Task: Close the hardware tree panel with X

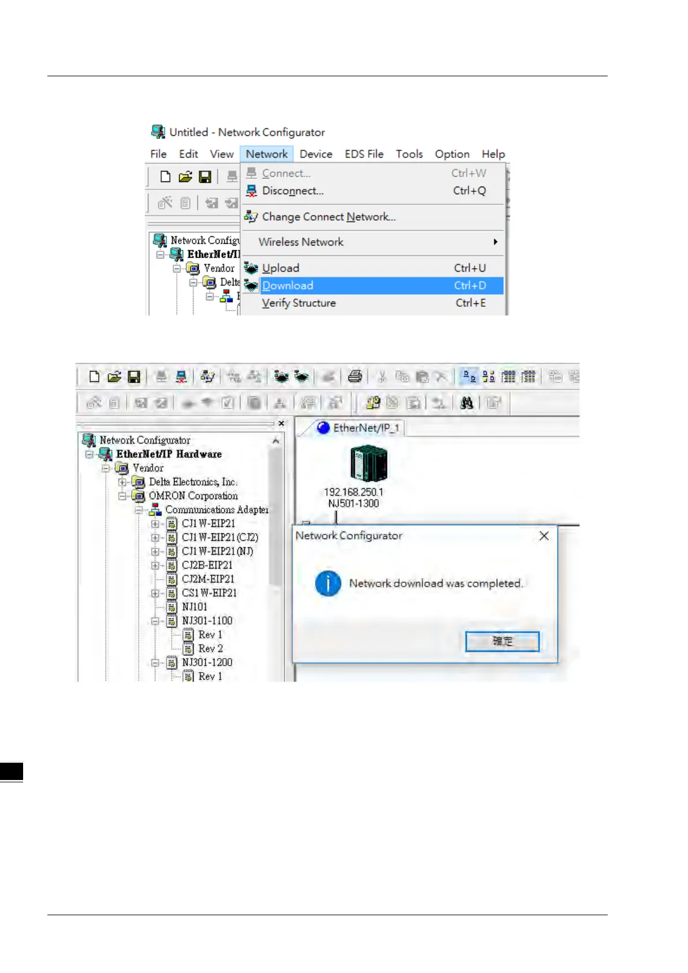Action: click(281, 424)
